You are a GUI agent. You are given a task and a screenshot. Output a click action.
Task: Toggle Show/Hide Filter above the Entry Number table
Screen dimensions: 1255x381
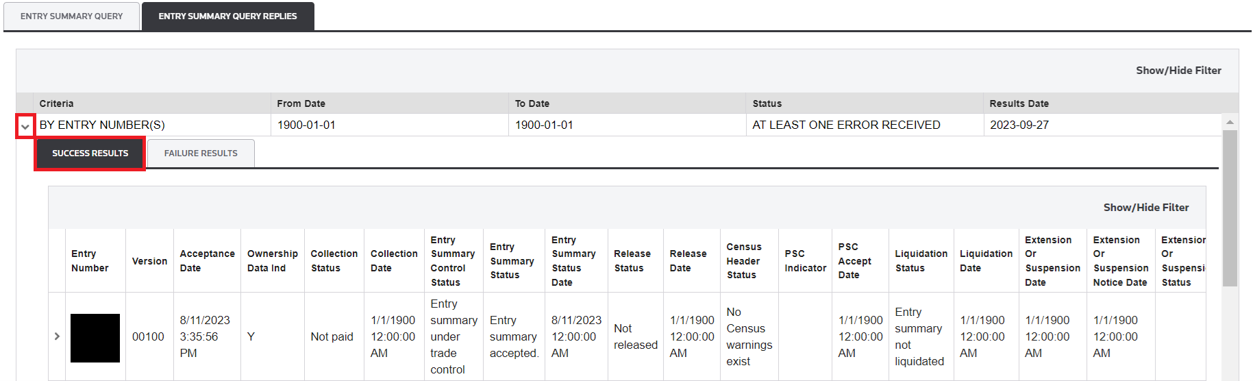pyautogui.click(x=1145, y=208)
